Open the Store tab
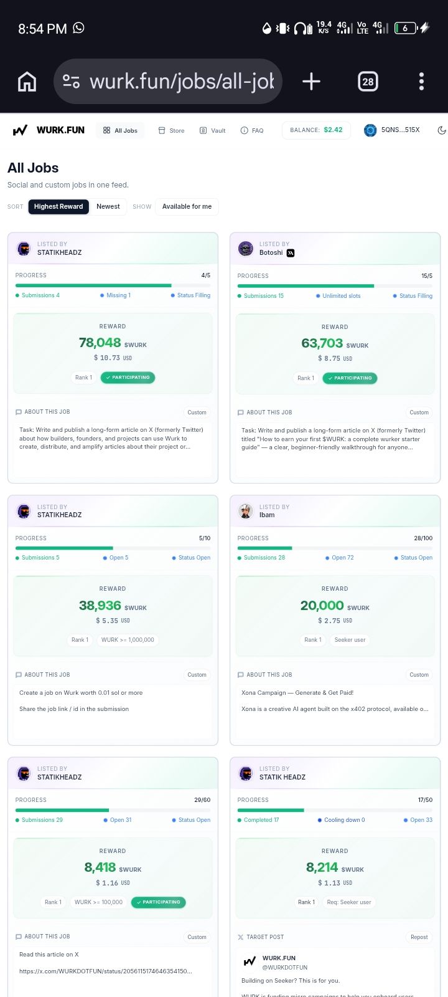 [x=171, y=131]
